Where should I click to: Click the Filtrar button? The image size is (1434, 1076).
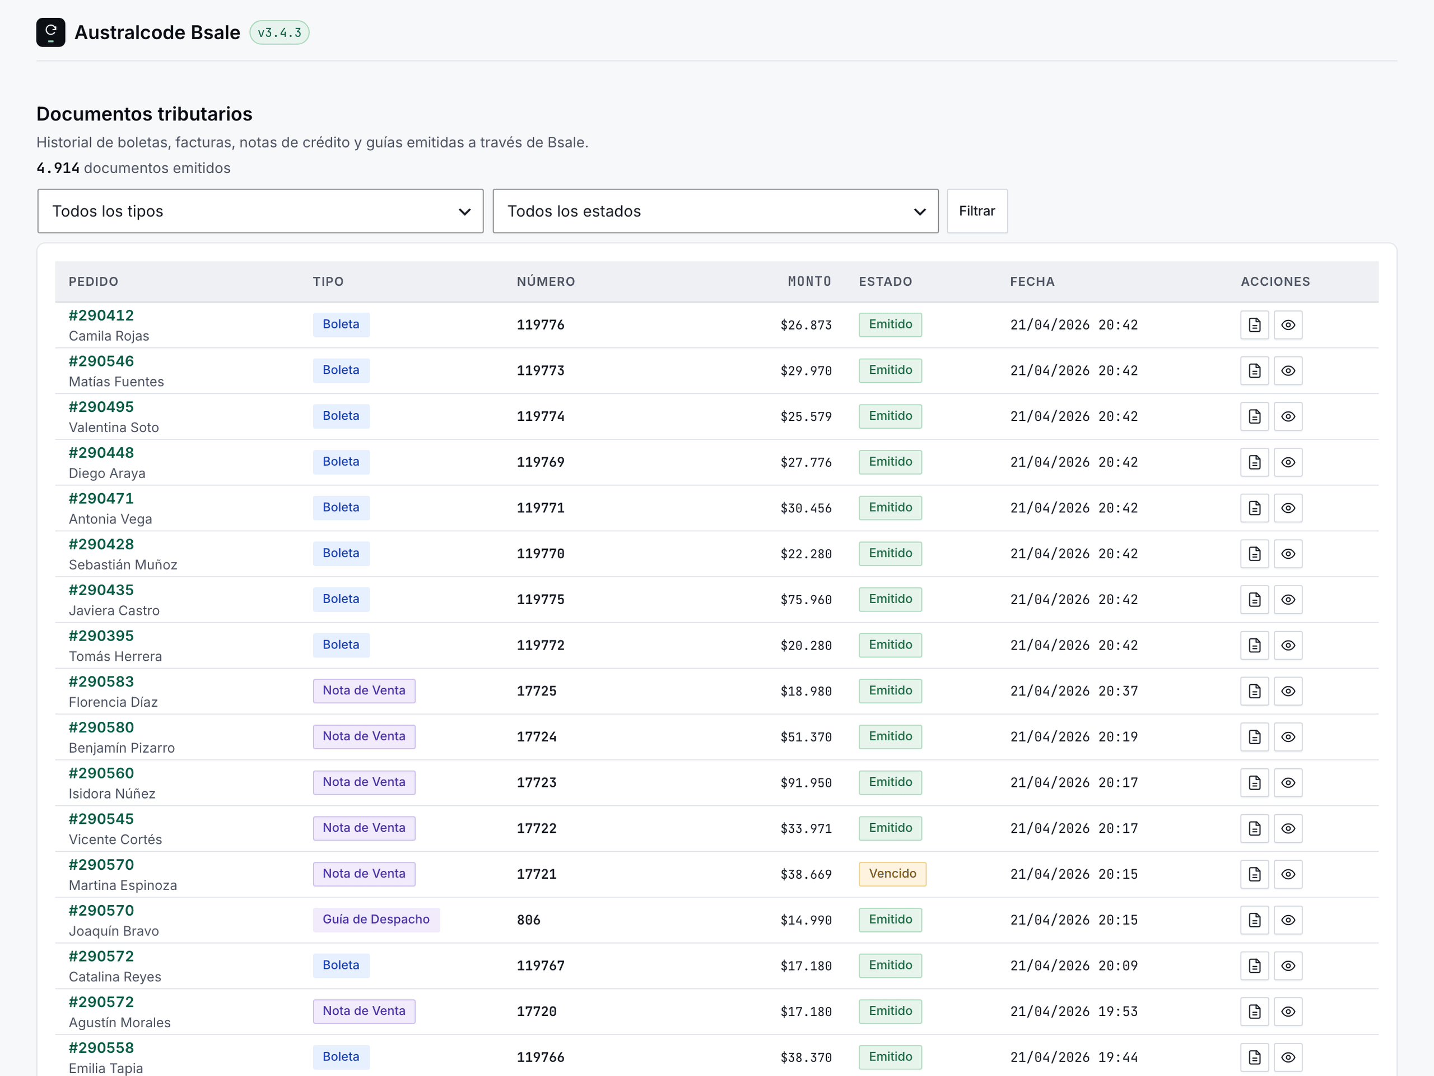tap(977, 211)
